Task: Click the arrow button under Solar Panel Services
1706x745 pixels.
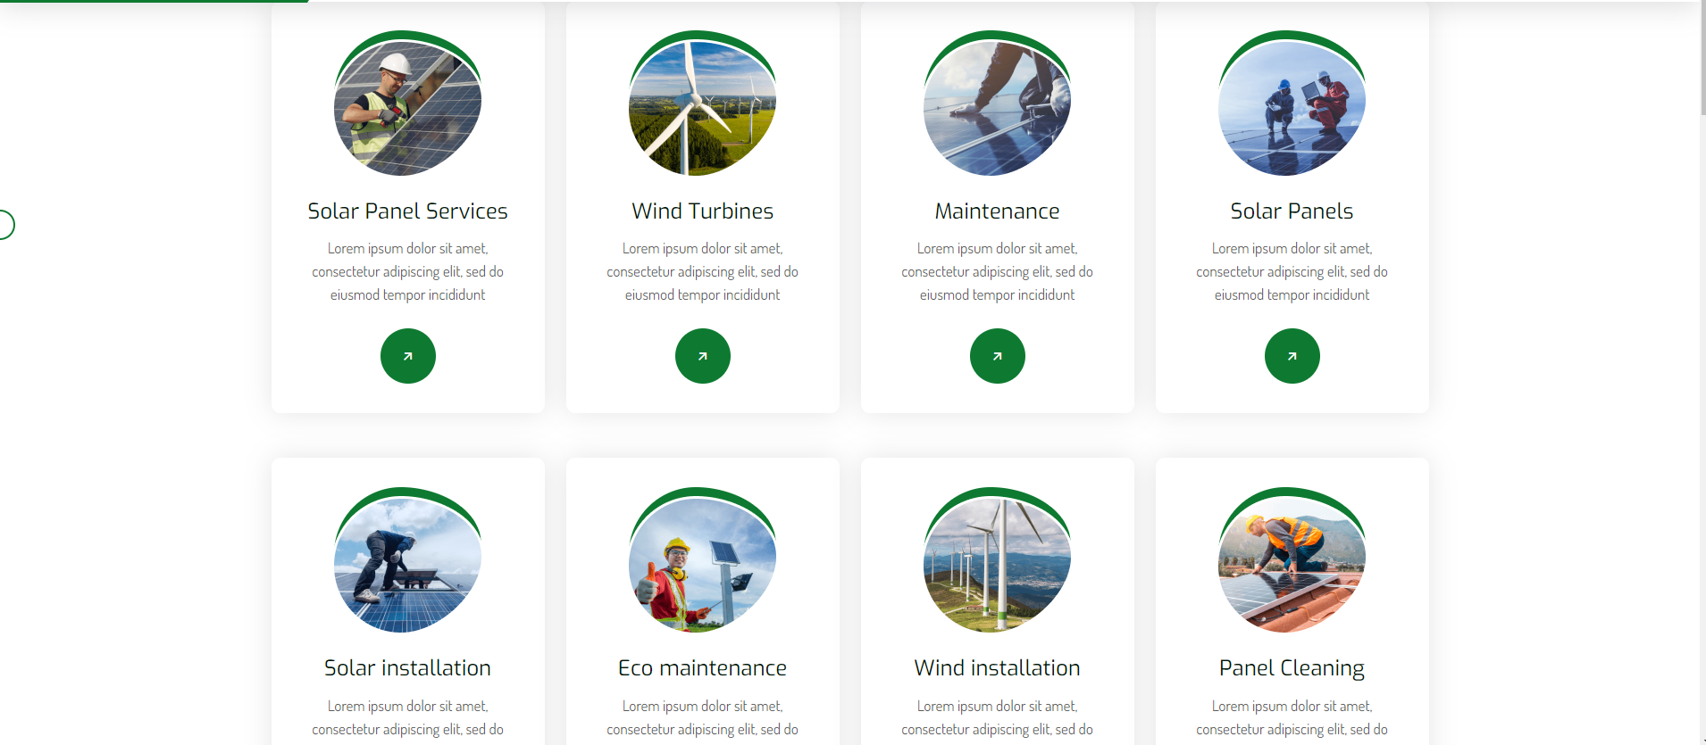Action: click(x=407, y=356)
